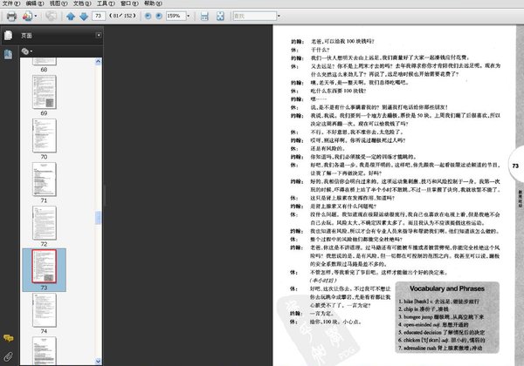Screen dimensions: 524x366
Task: Open the Comments panel speech bubble icon
Action: click(9, 338)
